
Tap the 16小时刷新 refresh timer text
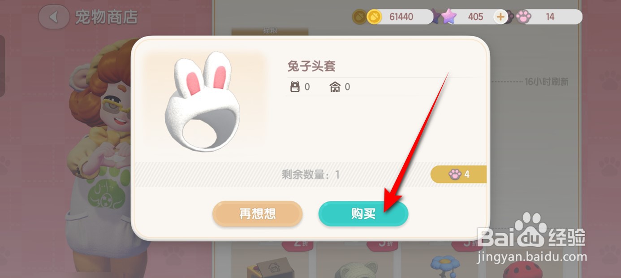546,82
